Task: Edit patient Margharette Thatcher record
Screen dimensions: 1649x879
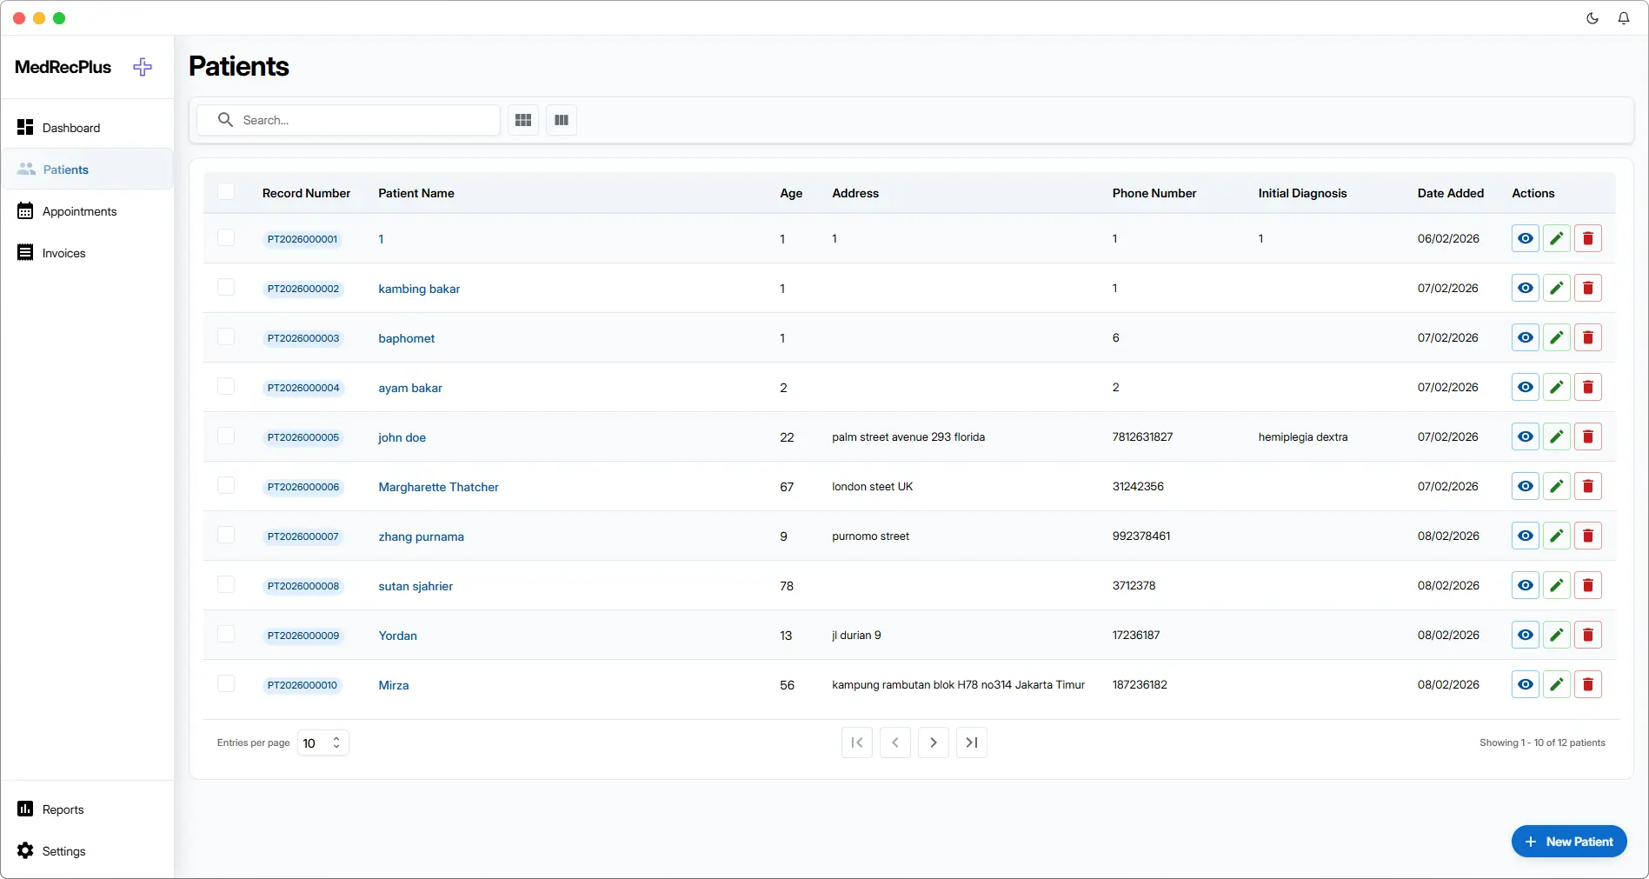Action: tap(1557, 486)
